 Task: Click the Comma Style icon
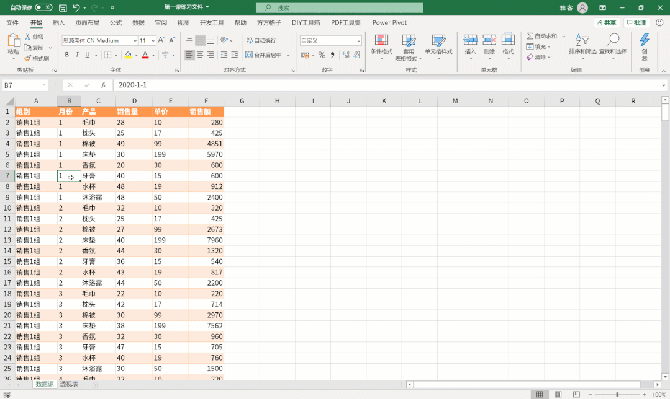click(x=332, y=55)
